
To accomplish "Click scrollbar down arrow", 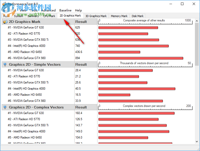I will [x=197, y=141].
